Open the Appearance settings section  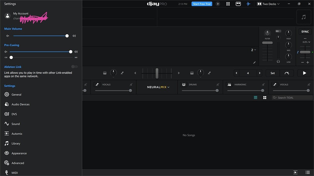coord(19,153)
